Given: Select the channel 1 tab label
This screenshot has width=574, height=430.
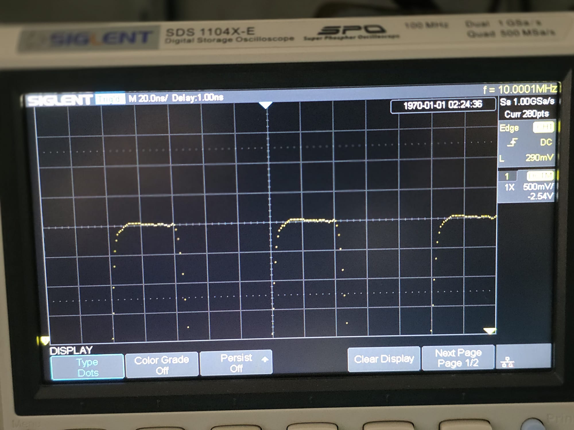Looking at the screenshot, I should (x=507, y=176).
